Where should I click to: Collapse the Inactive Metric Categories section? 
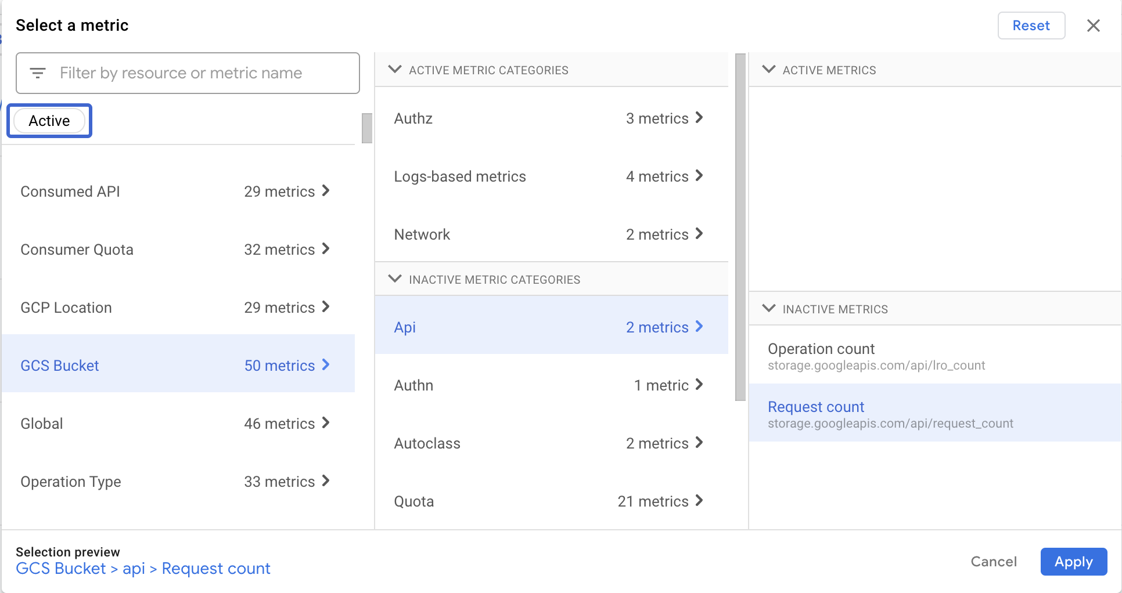[x=395, y=279]
